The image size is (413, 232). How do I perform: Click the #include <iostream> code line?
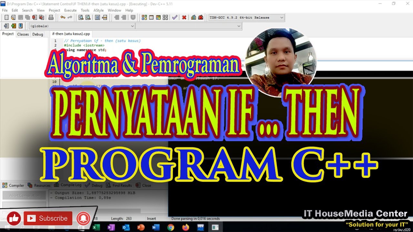tap(84, 45)
